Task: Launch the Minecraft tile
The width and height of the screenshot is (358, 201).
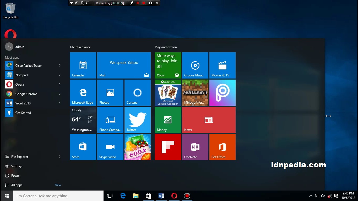Action: coord(195,93)
